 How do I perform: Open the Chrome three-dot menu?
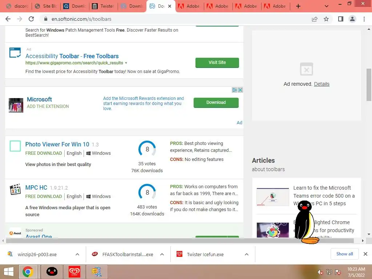click(364, 19)
